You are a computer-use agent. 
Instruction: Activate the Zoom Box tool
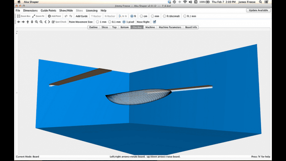24,16
